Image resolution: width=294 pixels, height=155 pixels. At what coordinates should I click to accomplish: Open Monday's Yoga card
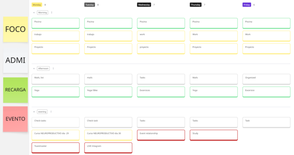click(x=56, y=92)
